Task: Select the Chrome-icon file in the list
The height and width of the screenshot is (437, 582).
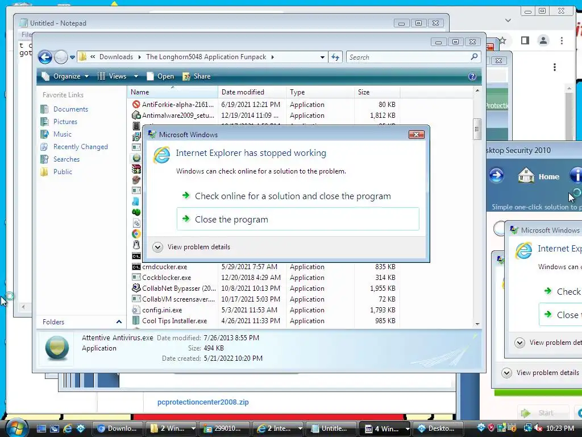Action: (x=136, y=234)
